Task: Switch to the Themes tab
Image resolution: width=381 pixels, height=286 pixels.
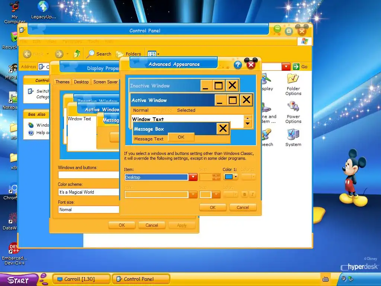Action: point(63,82)
